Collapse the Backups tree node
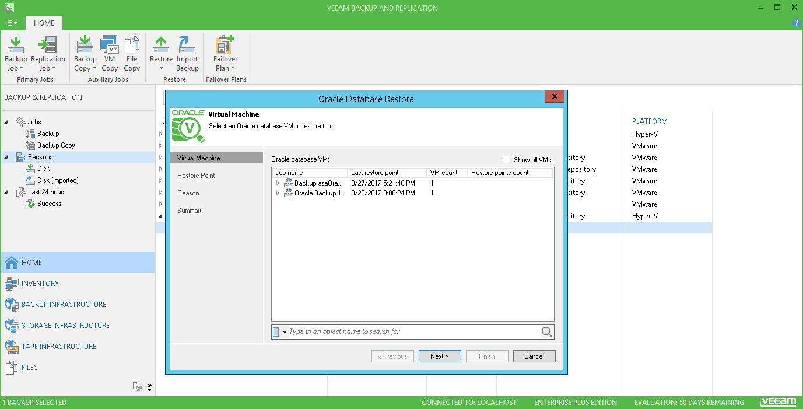Image resolution: width=803 pixels, height=409 pixels. (6, 157)
